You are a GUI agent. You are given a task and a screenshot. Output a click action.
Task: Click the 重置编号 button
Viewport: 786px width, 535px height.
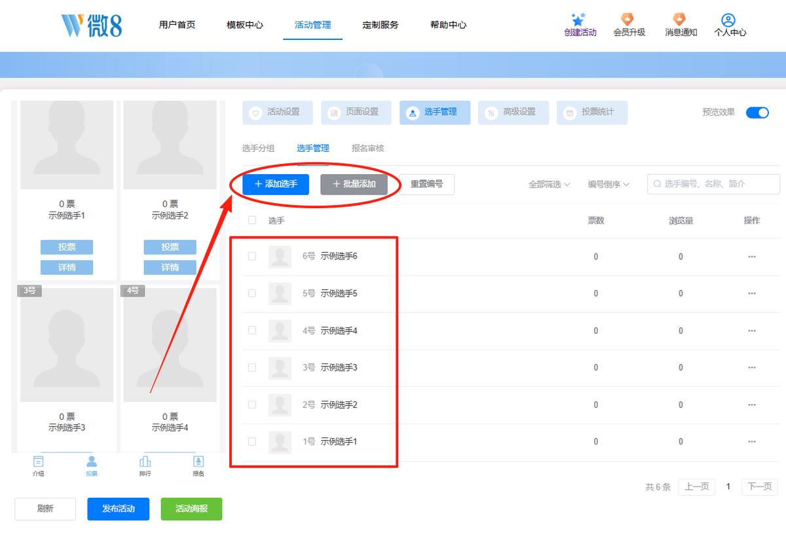[x=427, y=184]
